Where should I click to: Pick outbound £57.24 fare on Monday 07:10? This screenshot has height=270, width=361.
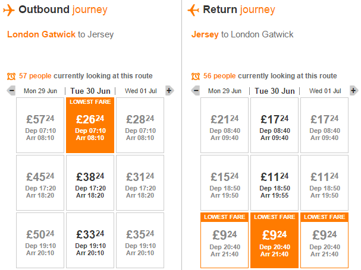40,125
